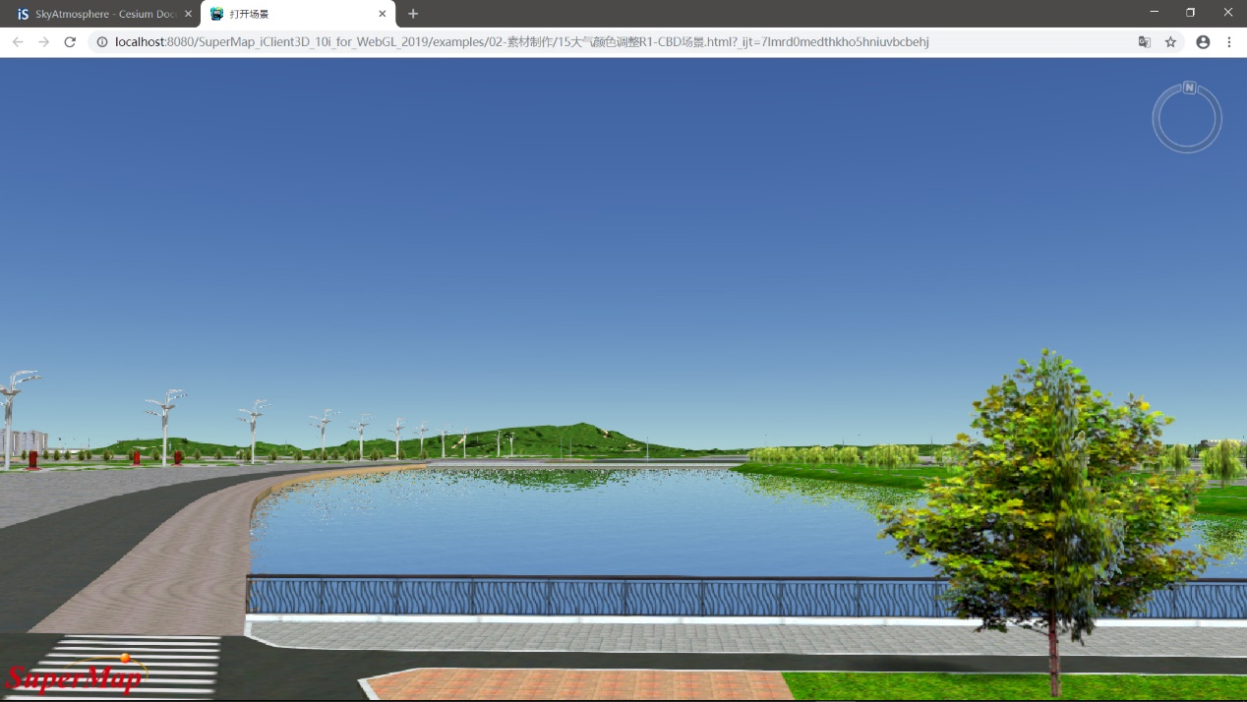Viewport: 1247px width, 702px height.
Task: Open the Chrome three-dot menu
Action: click(1229, 42)
